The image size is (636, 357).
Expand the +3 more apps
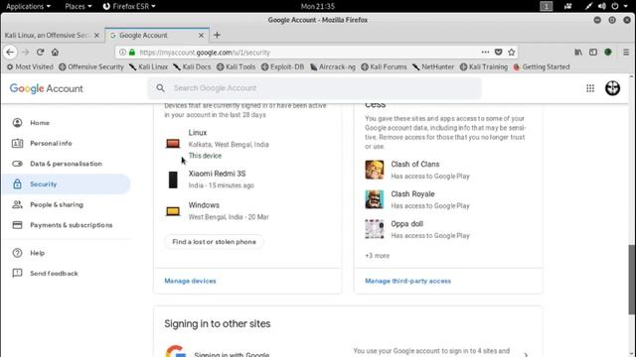378,256
